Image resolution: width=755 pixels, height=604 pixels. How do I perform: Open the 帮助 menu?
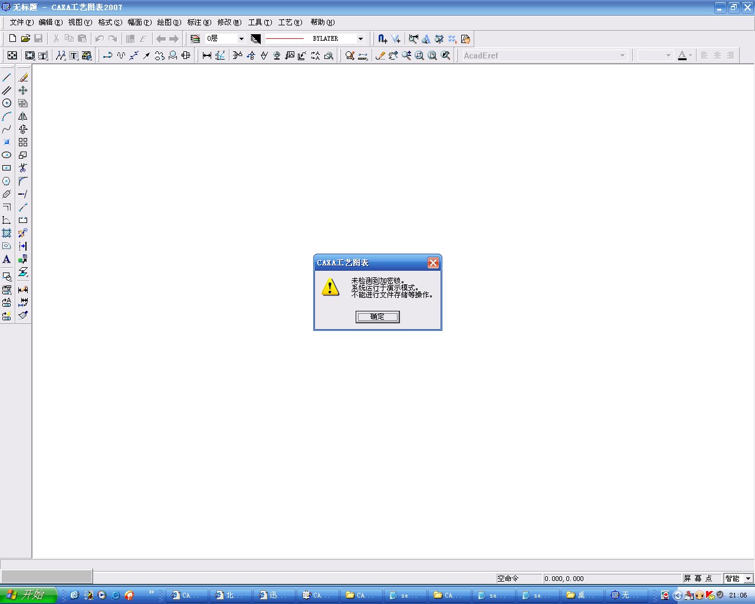click(323, 22)
